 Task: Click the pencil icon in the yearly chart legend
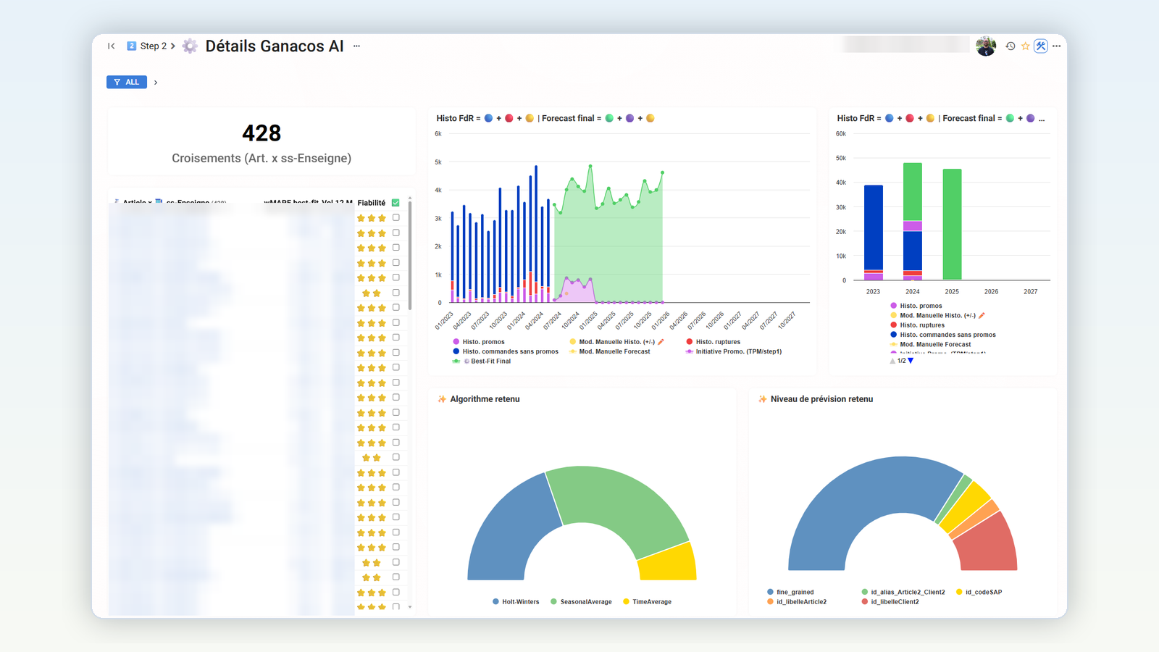click(x=982, y=315)
